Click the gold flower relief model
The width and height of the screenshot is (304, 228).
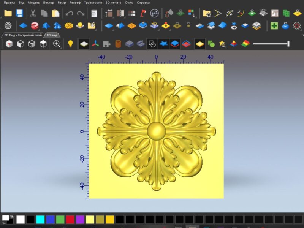(x=156, y=131)
